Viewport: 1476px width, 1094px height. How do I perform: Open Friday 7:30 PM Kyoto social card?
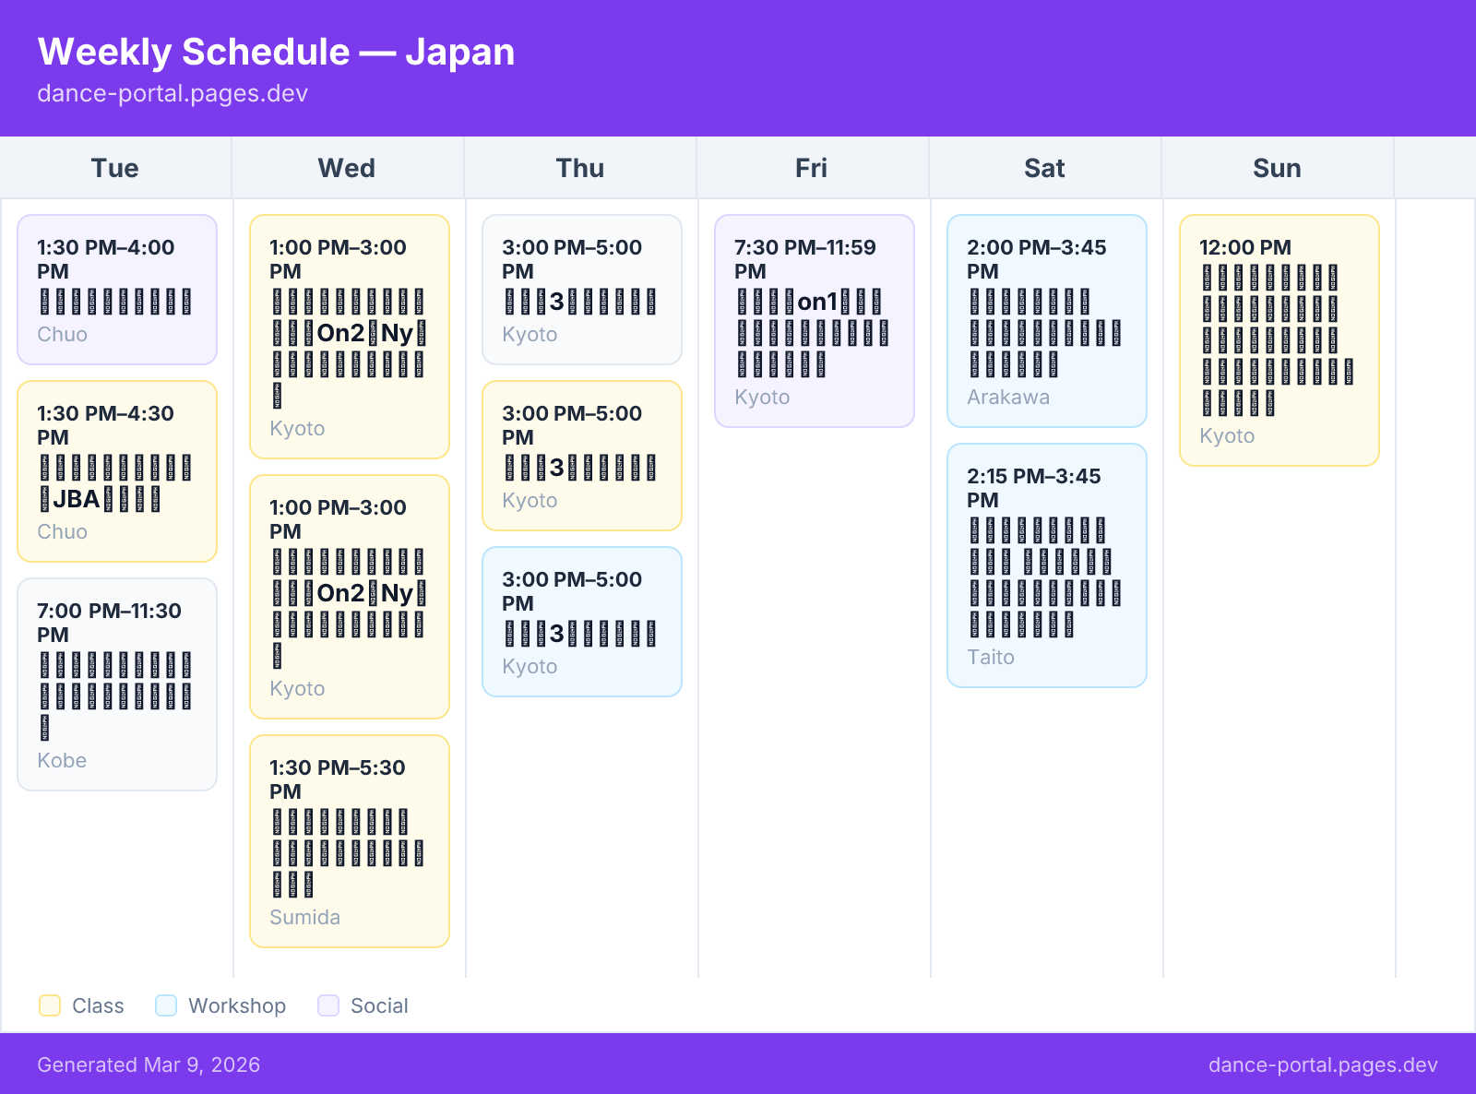coord(815,321)
